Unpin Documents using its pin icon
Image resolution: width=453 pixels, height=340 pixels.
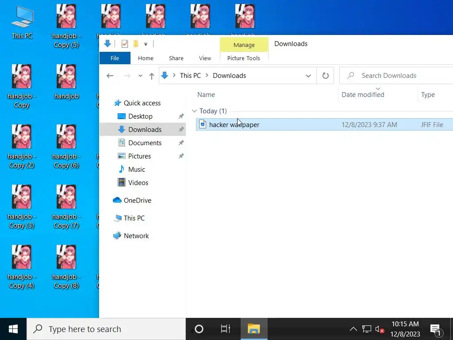coord(181,143)
